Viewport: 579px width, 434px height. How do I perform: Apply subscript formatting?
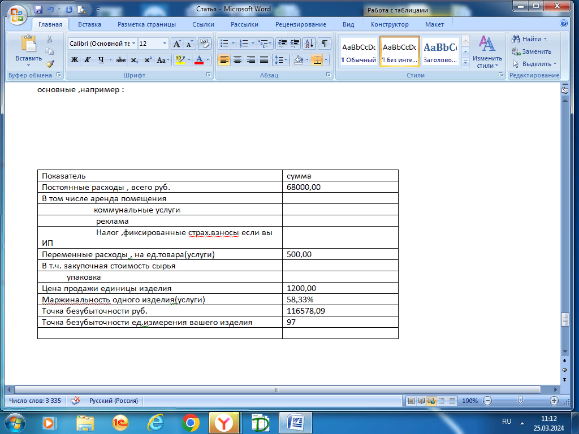135,60
